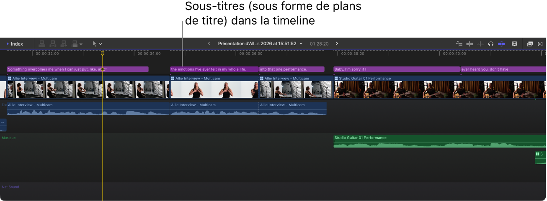The image size is (547, 201).
Task: Select the Studio Guitar 01 Performance video clip
Action: (439, 87)
